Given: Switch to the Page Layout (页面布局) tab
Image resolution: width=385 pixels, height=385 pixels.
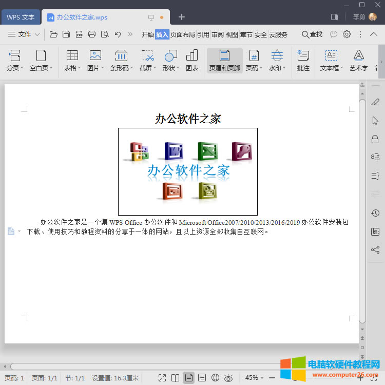Looking at the screenshot, I should coord(183,34).
